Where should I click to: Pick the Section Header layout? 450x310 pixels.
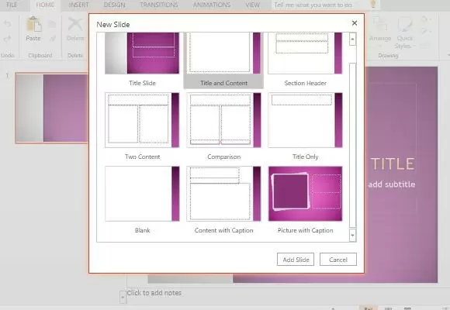coord(305,53)
